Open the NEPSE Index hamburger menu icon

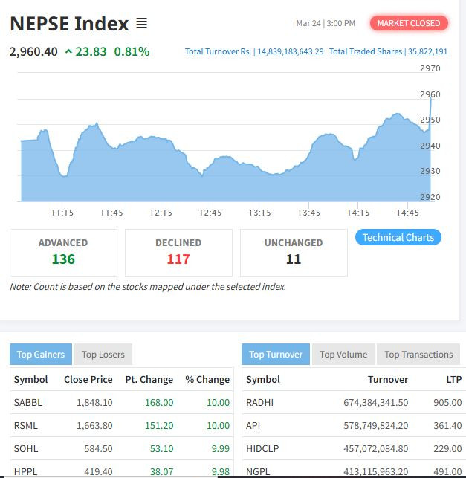tap(142, 24)
